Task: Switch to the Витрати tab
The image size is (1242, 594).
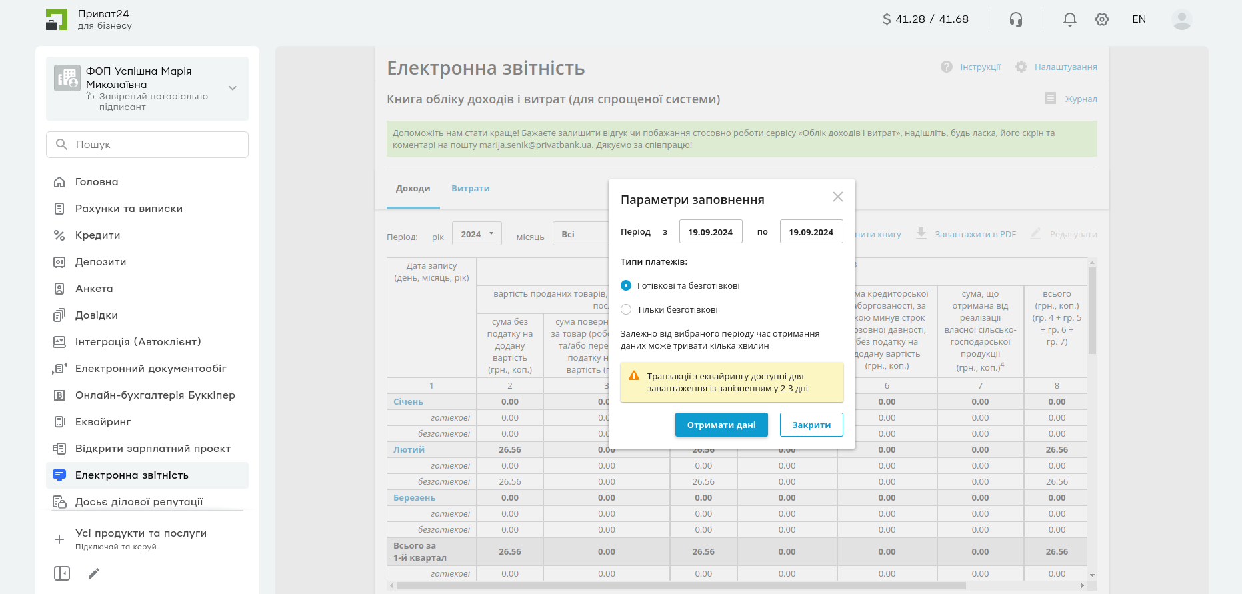Action: (x=470, y=189)
